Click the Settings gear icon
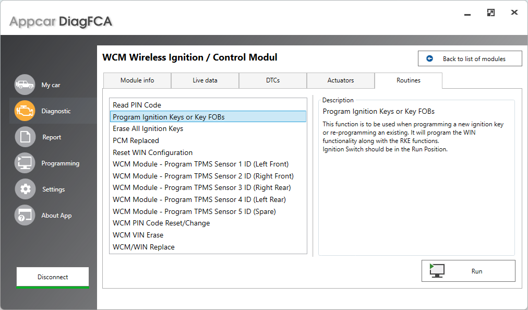 [25, 189]
